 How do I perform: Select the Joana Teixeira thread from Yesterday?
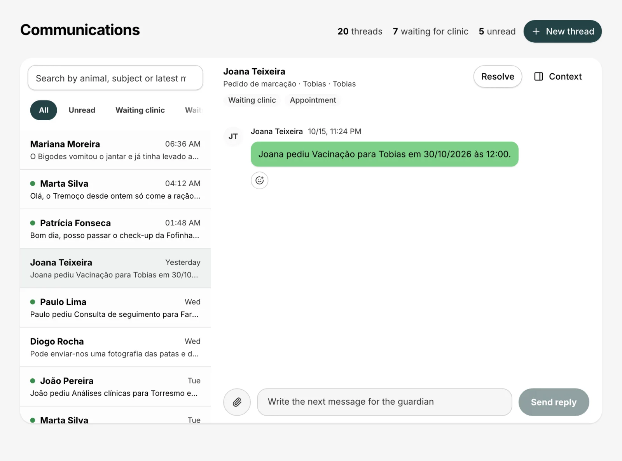115,268
